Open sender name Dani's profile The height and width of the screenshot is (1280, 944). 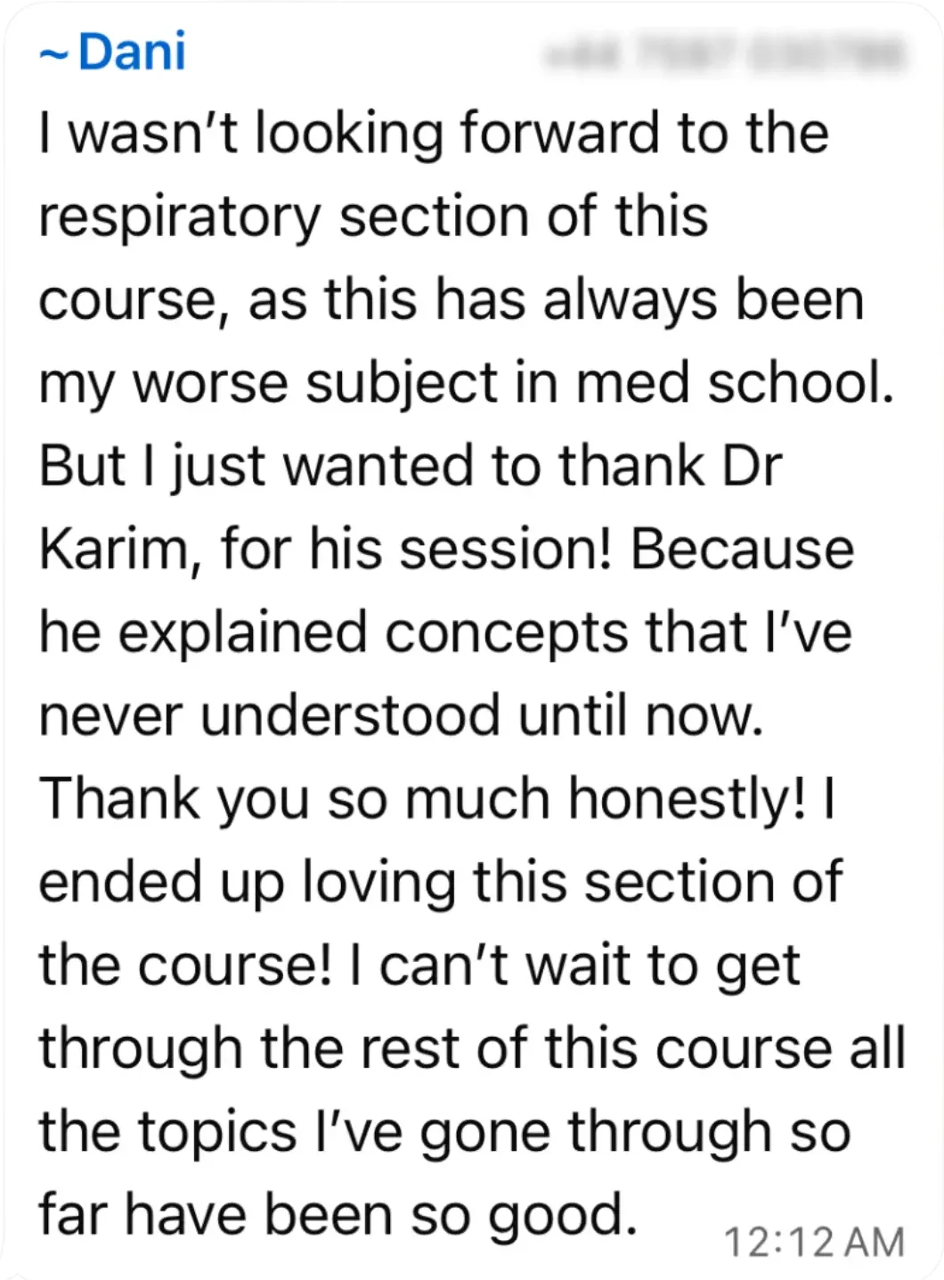coord(131,52)
